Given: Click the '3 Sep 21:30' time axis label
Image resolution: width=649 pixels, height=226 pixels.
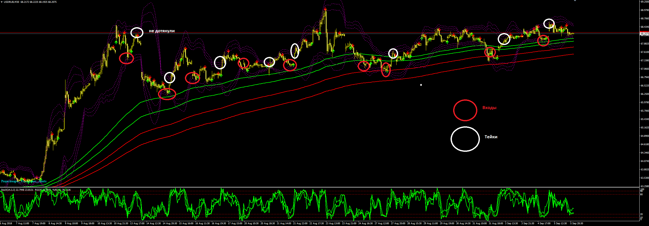Looking at the screenshot, I should pyautogui.click(x=528, y=223).
